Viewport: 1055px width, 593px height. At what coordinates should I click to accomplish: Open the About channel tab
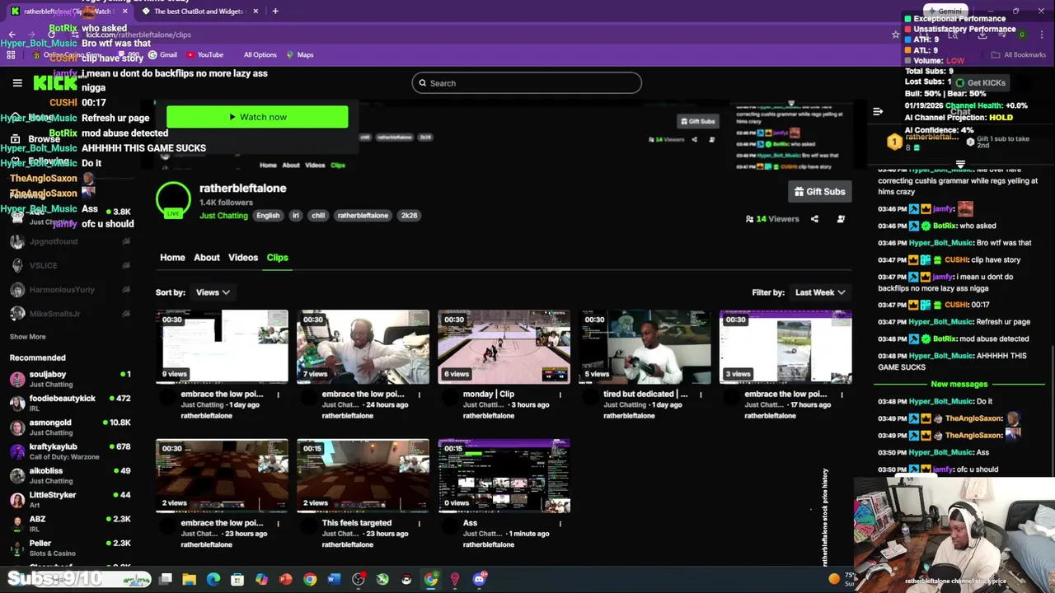(x=207, y=258)
